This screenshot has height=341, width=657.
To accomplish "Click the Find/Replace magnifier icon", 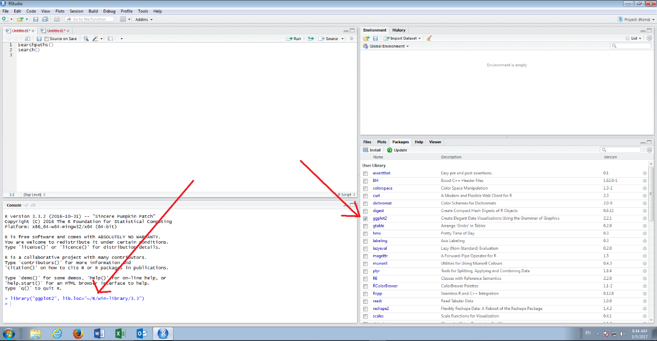I will click(x=86, y=39).
